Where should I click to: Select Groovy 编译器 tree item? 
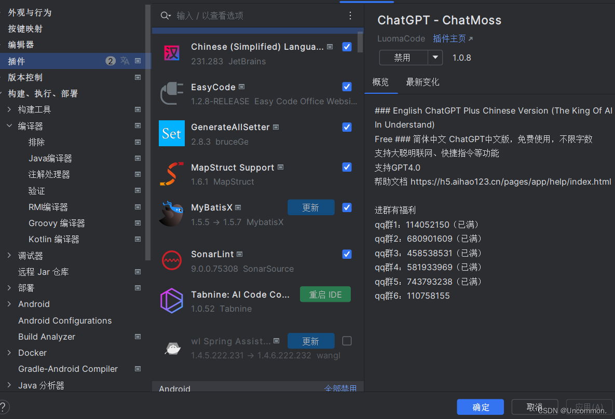click(x=57, y=223)
